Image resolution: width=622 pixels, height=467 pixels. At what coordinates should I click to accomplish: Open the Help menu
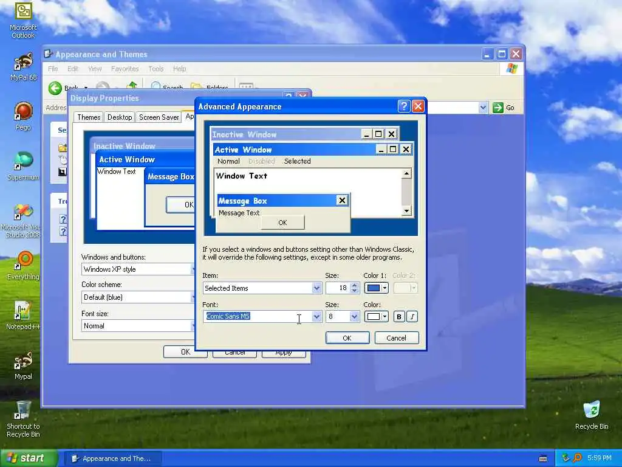pyautogui.click(x=179, y=69)
